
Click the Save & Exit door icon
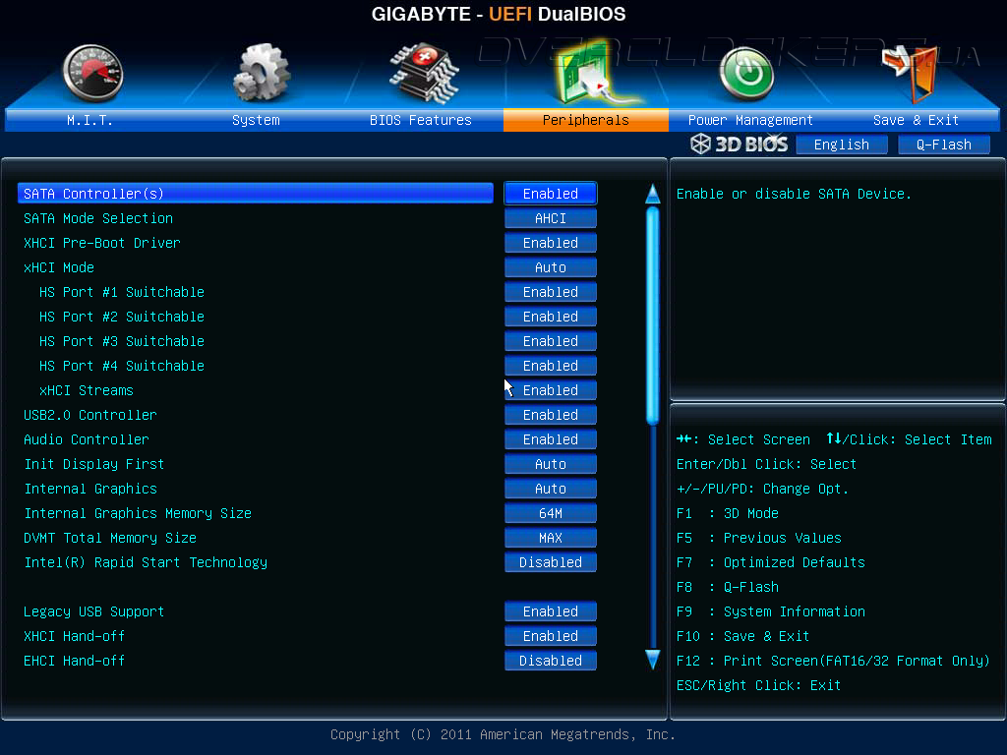click(x=911, y=75)
